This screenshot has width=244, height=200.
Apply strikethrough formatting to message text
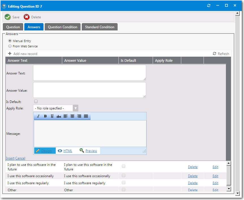[x=59, y=116]
